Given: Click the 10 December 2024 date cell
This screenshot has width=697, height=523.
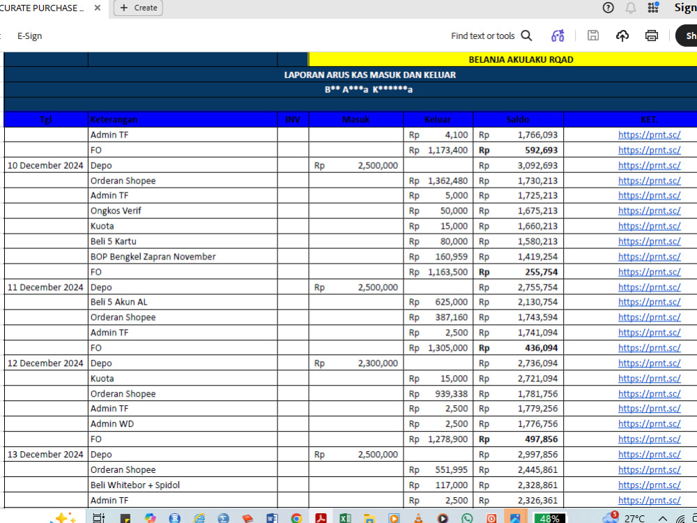Looking at the screenshot, I should (45, 165).
